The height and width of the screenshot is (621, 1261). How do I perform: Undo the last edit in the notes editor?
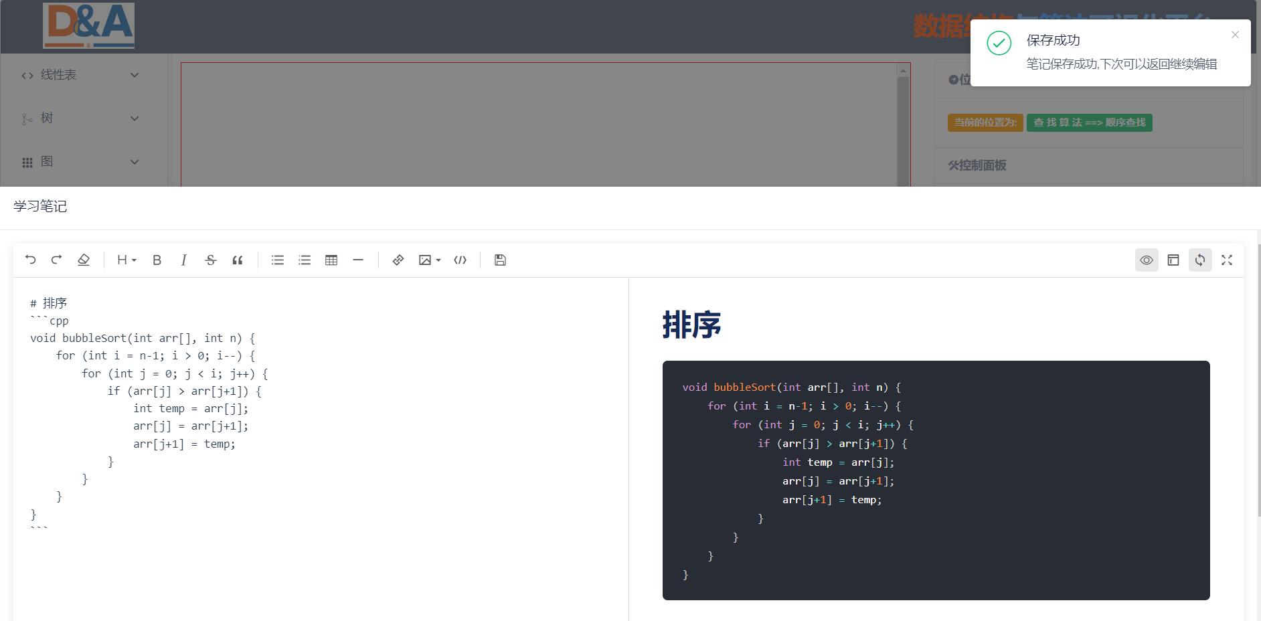[30, 260]
